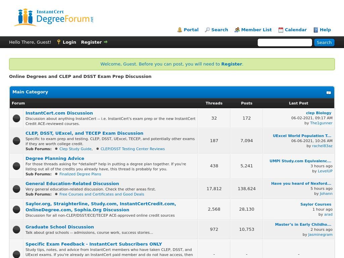
Task: Open last post 'UExcel World Population T...'
Action: [x=302, y=136]
